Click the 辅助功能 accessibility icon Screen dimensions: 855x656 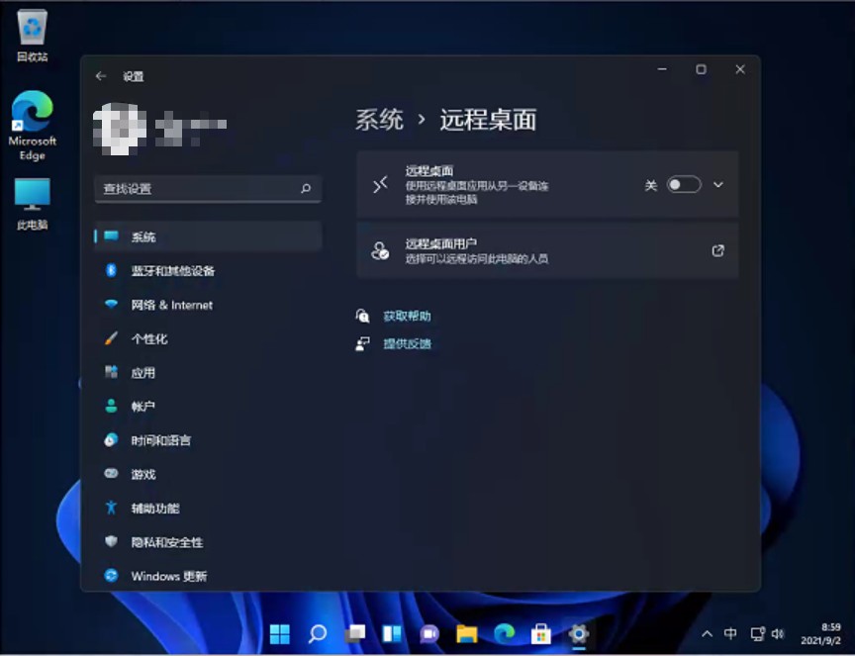[x=111, y=508]
